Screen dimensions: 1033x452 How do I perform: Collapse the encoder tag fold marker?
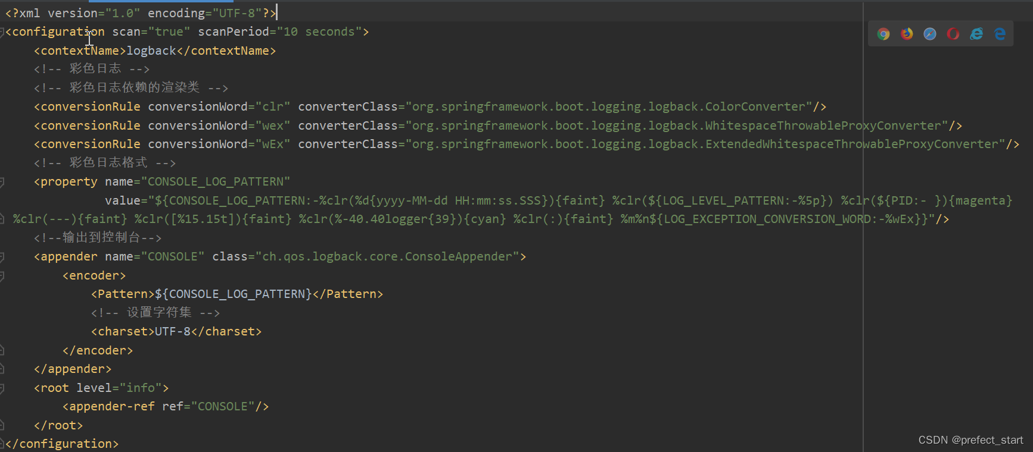click(2, 276)
